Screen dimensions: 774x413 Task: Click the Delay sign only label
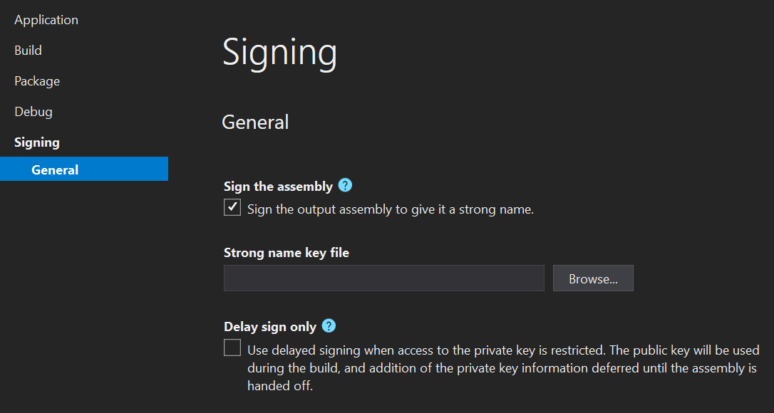coord(272,325)
